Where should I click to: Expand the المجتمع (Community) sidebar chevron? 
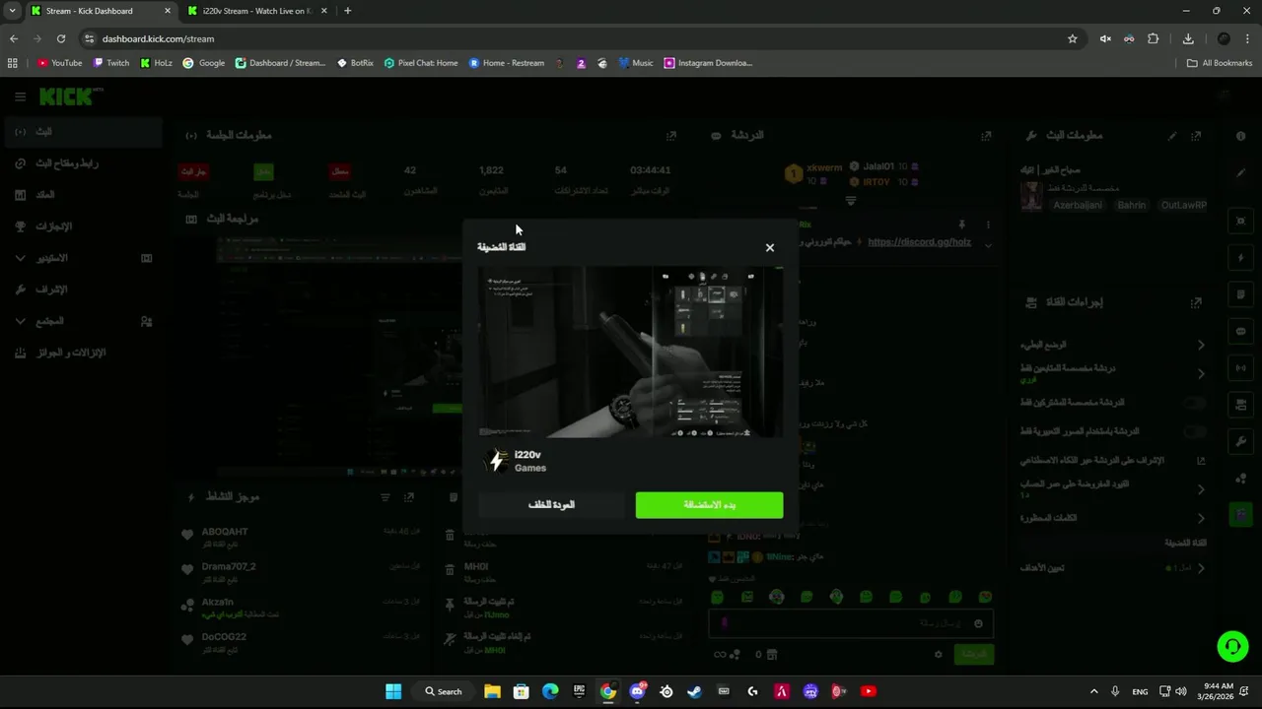(x=21, y=321)
